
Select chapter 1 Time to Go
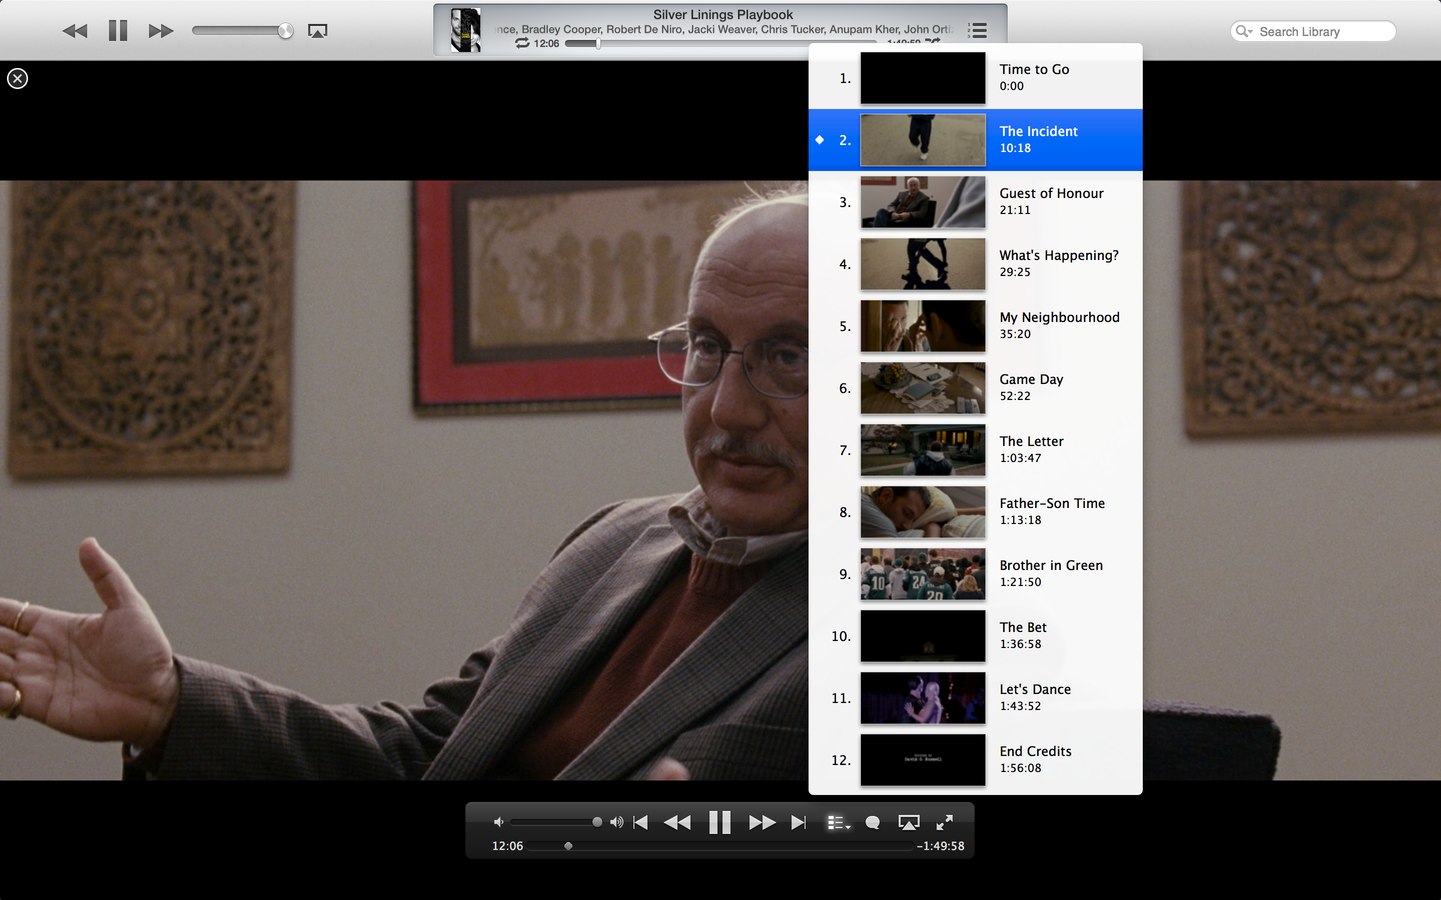coord(975,78)
